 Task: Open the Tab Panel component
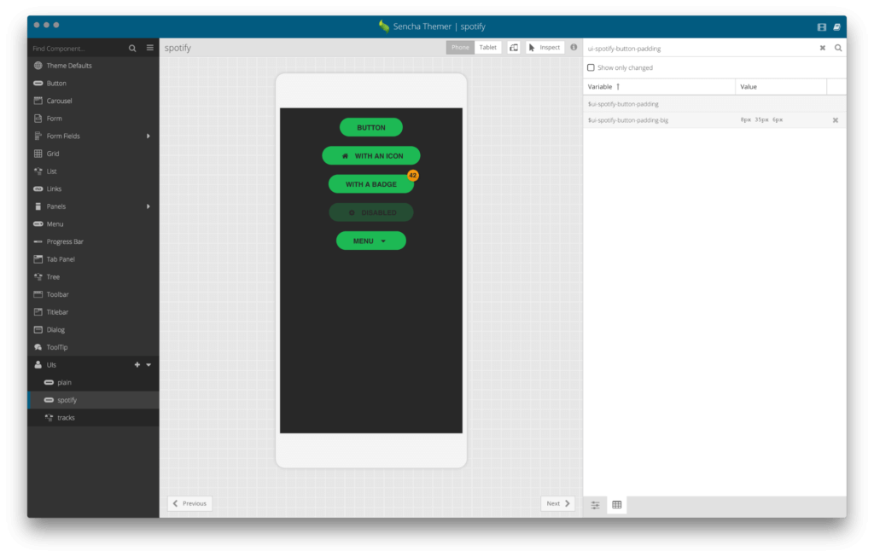pos(93,259)
